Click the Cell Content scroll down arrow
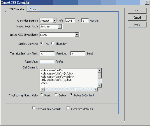The height and width of the screenshot is (126, 150). click(x=100, y=85)
